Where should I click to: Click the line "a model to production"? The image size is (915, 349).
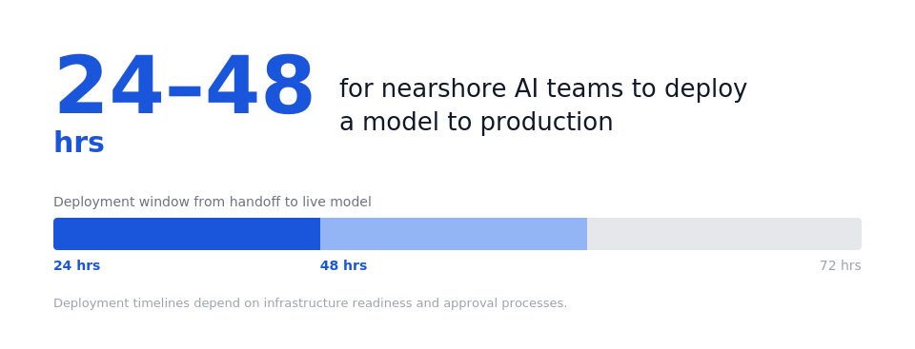click(477, 123)
